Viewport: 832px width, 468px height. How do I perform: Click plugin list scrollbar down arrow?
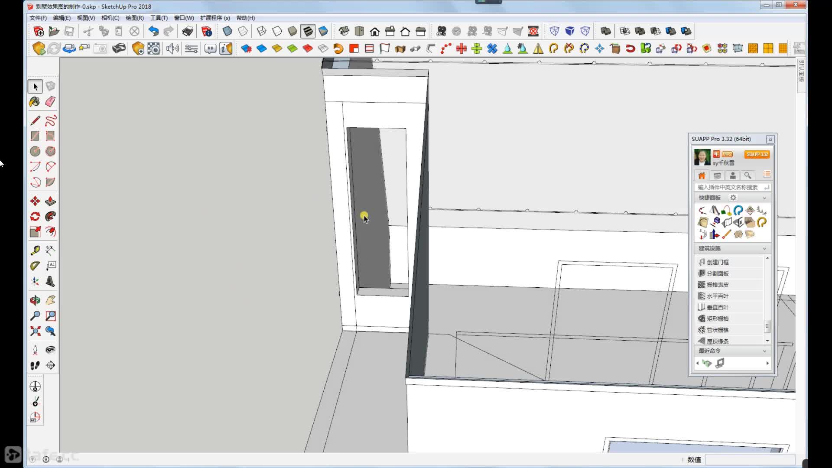(x=767, y=341)
